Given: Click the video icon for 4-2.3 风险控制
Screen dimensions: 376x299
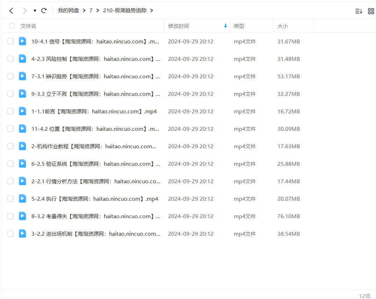Looking at the screenshot, I should [23, 59].
